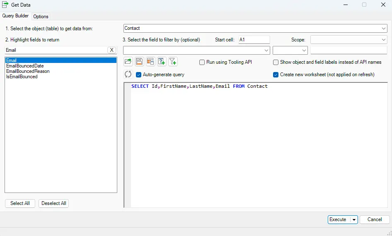Click the orange table layout icon
This screenshot has width=392, height=236.
click(150, 62)
